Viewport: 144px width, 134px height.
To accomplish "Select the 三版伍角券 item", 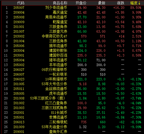I will 58,41.
